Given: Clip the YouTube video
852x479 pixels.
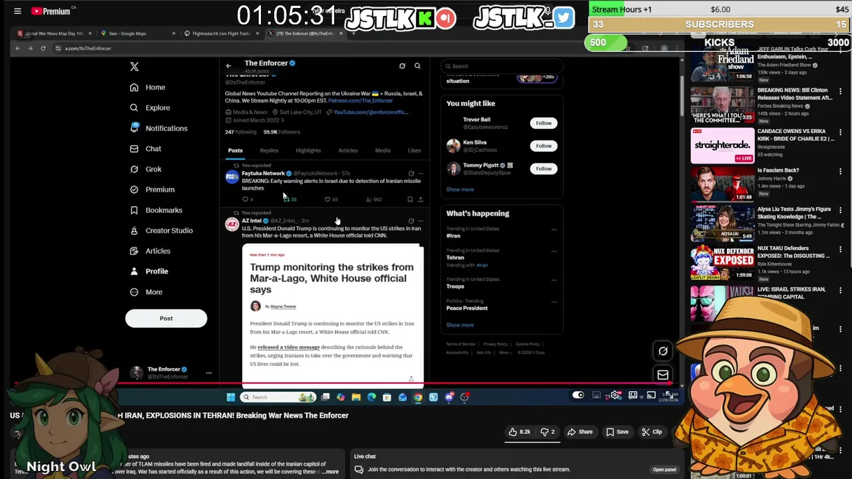Looking at the screenshot, I should 652,432.
